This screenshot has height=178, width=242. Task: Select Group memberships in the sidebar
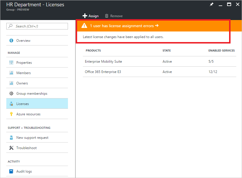32,94
